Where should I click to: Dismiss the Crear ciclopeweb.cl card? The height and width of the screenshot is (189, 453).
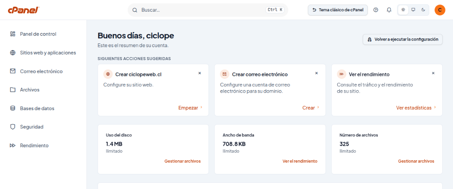[199, 73]
